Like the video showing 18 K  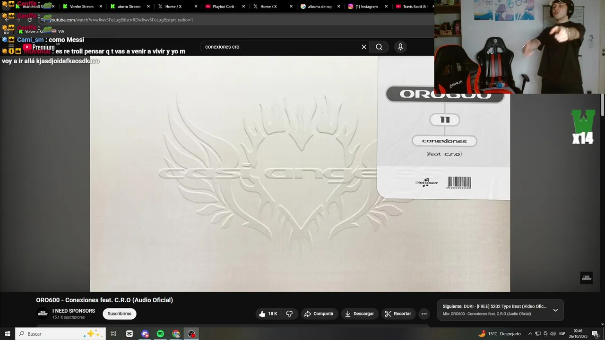(268, 314)
